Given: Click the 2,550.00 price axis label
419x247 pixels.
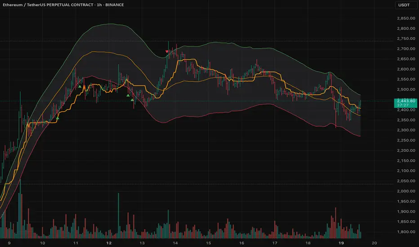Looking at the screenshot, I should 406,79.
